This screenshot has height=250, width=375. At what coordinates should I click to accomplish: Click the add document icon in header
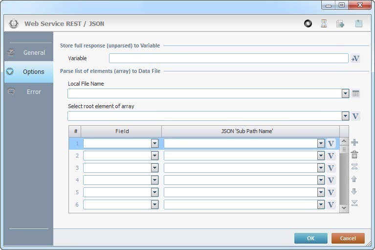pos(340,23)
